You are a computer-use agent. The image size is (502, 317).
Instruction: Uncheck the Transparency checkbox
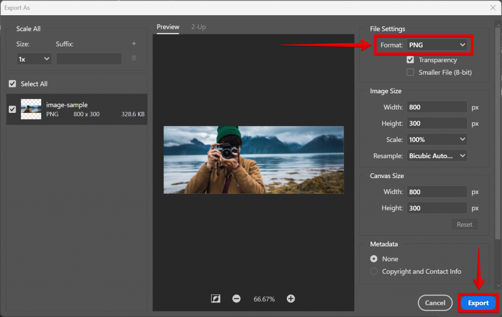point(410,60)
